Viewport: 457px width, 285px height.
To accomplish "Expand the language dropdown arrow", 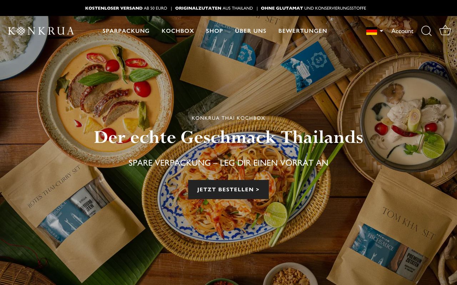I will click(x=381, y=31).
